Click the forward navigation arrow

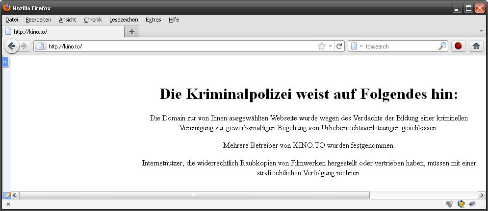[24, 46]
